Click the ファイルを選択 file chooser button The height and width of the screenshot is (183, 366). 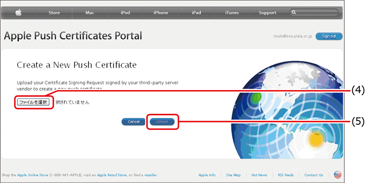[x=33, y=102]
